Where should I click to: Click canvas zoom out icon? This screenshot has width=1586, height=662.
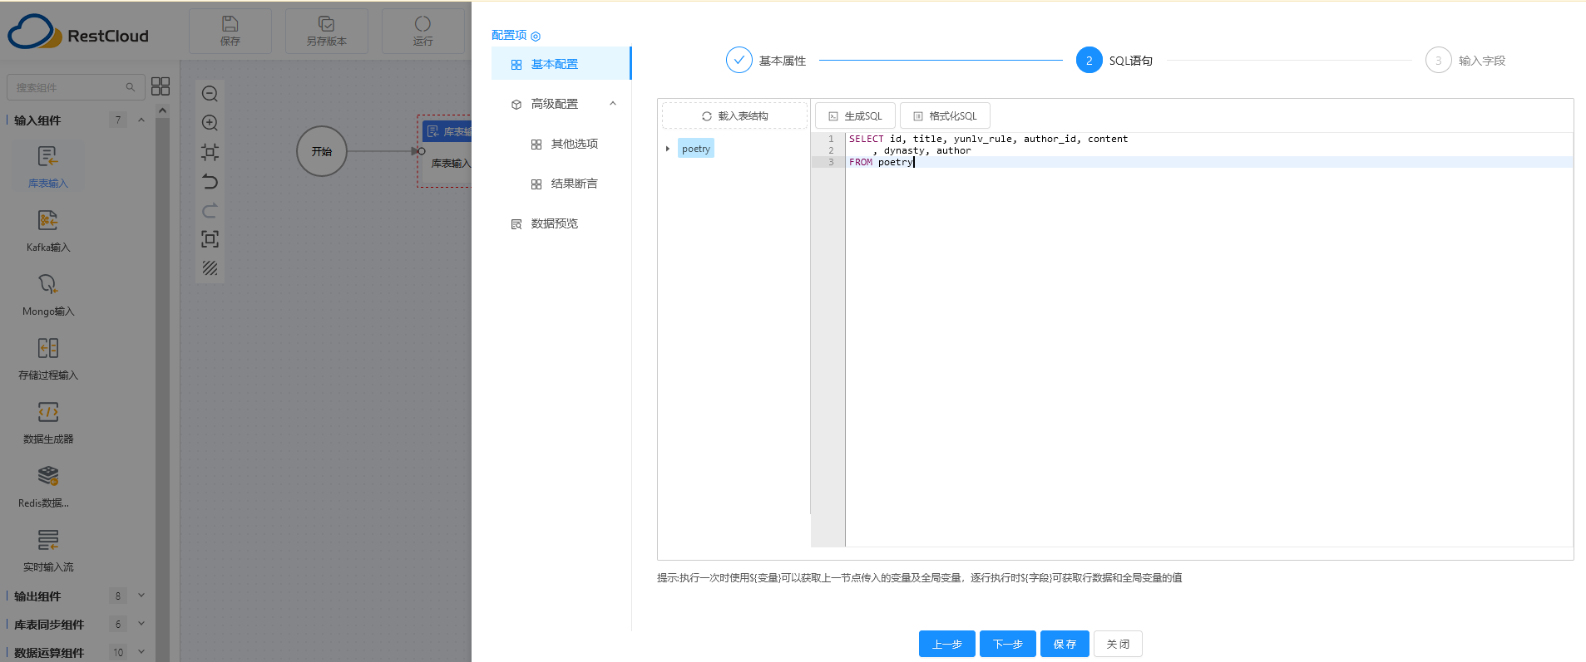[210, 94]
